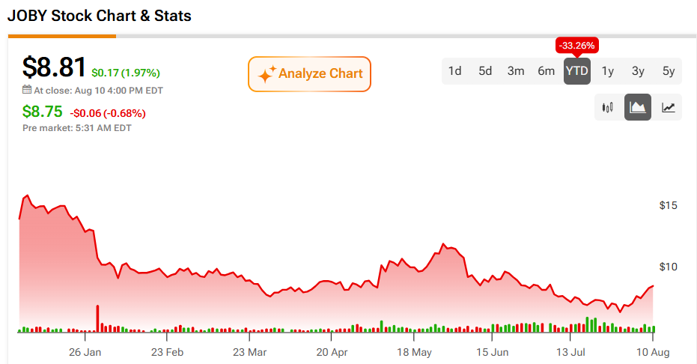Image resolution: width=697 pixels, height=364 pixels.
Task: Switch to the 5d time range
Action: 485,71
